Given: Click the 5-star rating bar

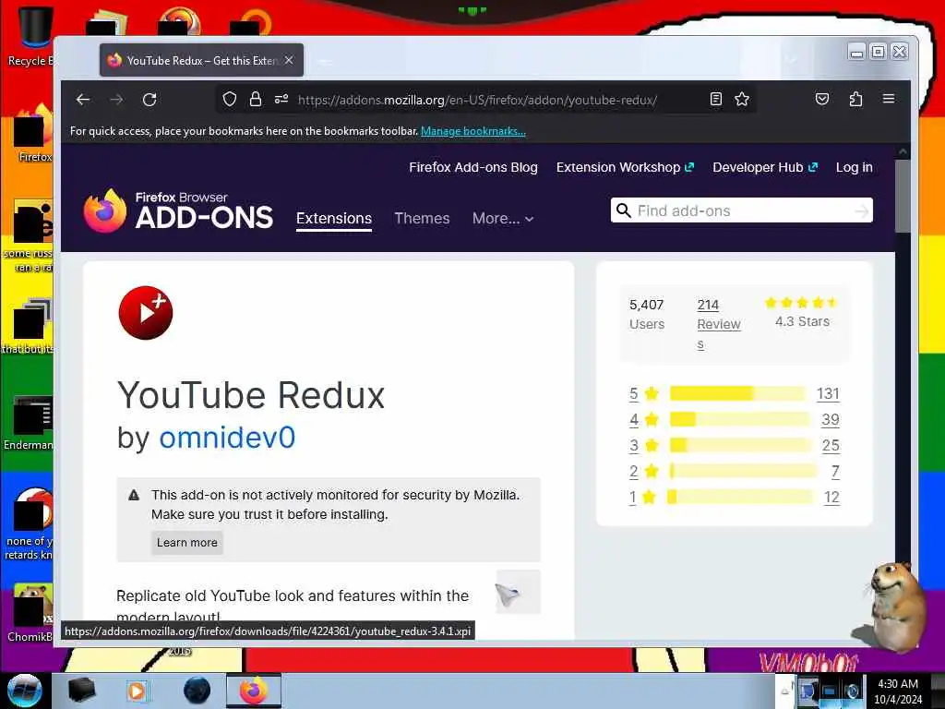Looking at the screenshot, I should click(x=737, y=393).
